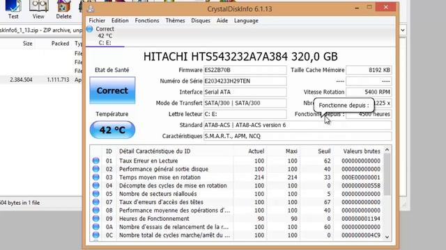Open the Fonctions menu
Viewport: 446px width, 250px height.
pyautogui.click(x=147, y=20)
